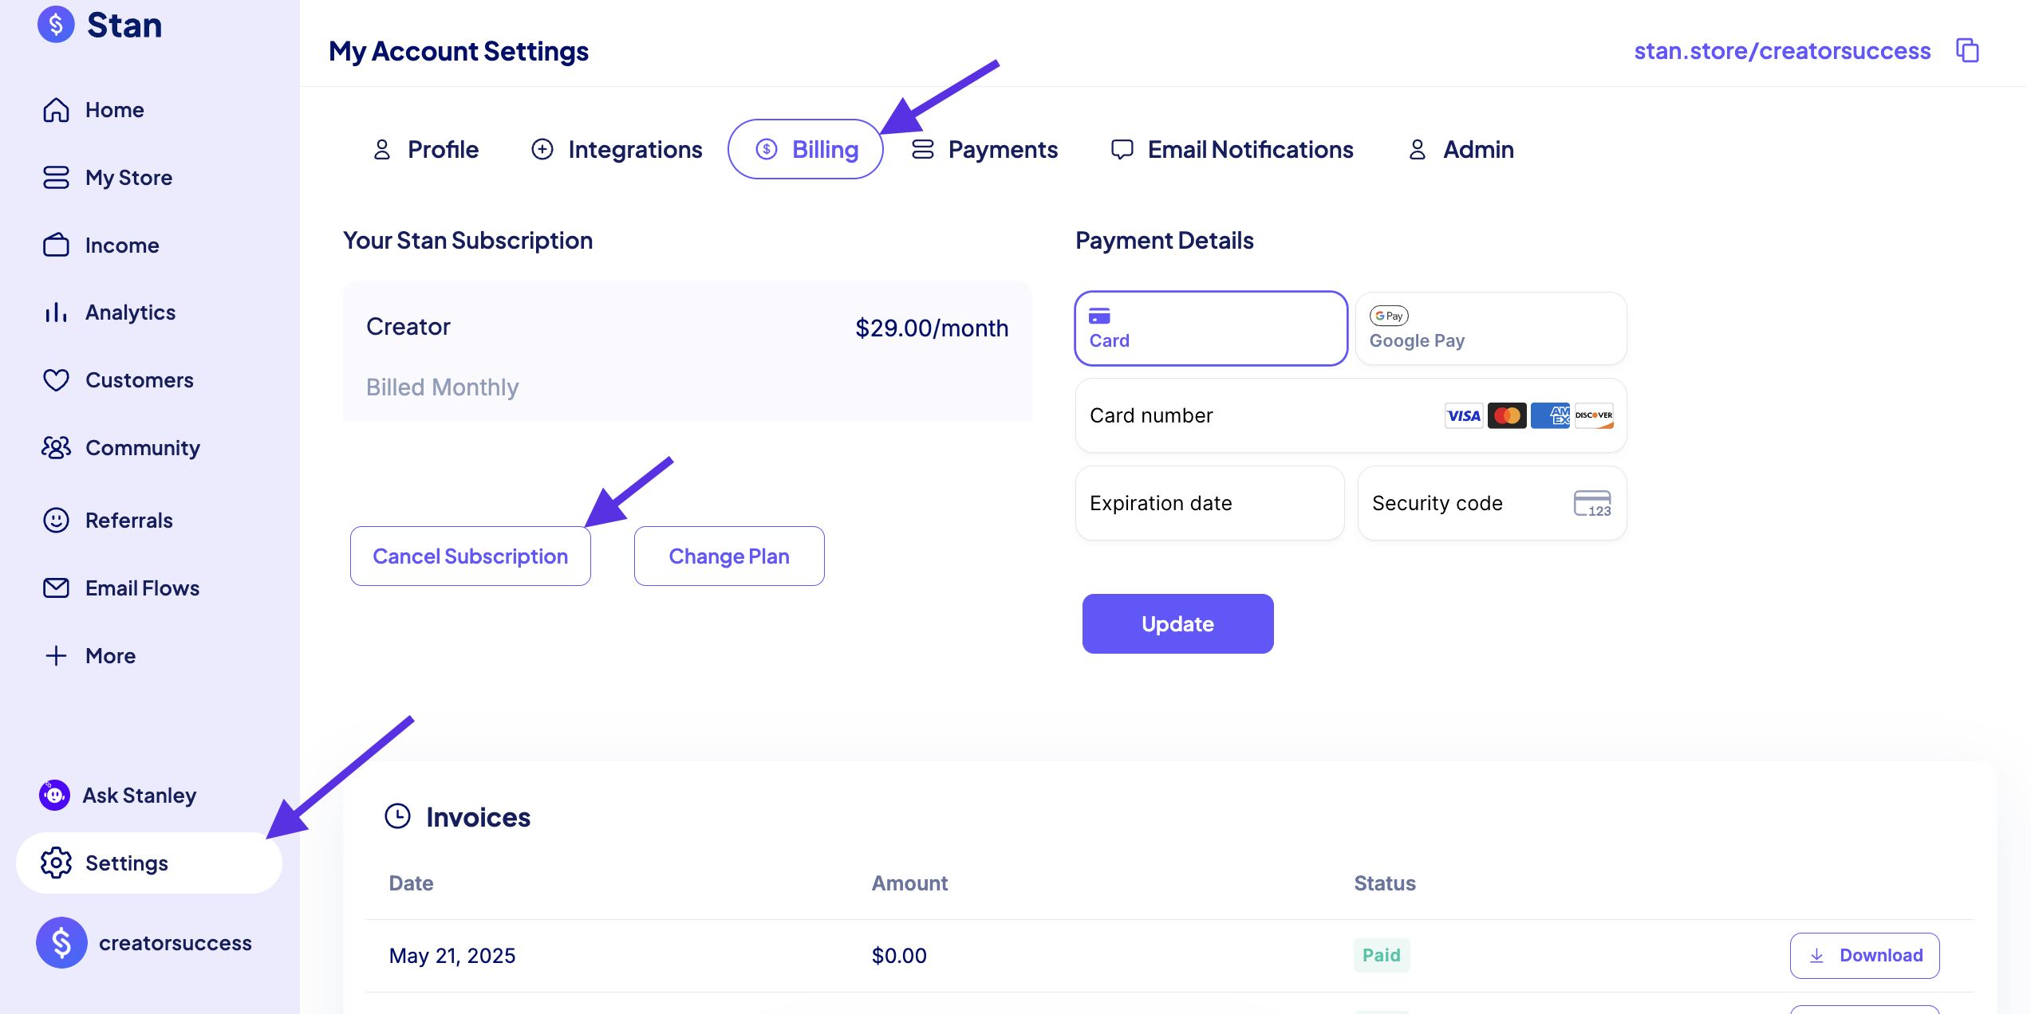Select Card payment method option
The image size is (2031, 1014).
pyautogui.click(x=1211, y=328)
